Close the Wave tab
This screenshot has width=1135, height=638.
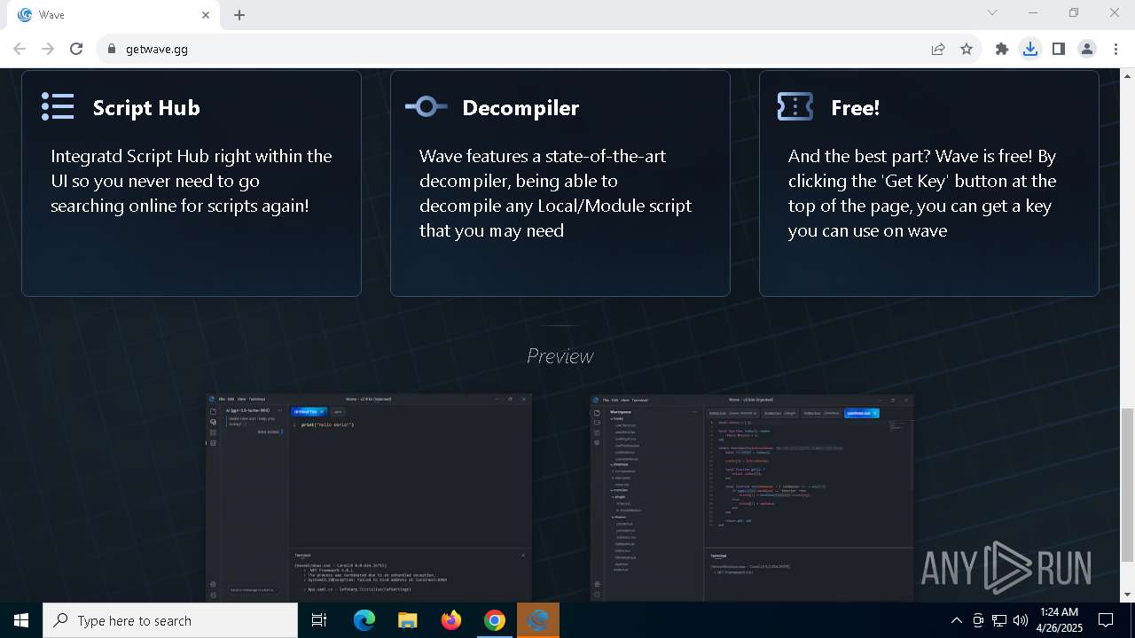[206, 15]
